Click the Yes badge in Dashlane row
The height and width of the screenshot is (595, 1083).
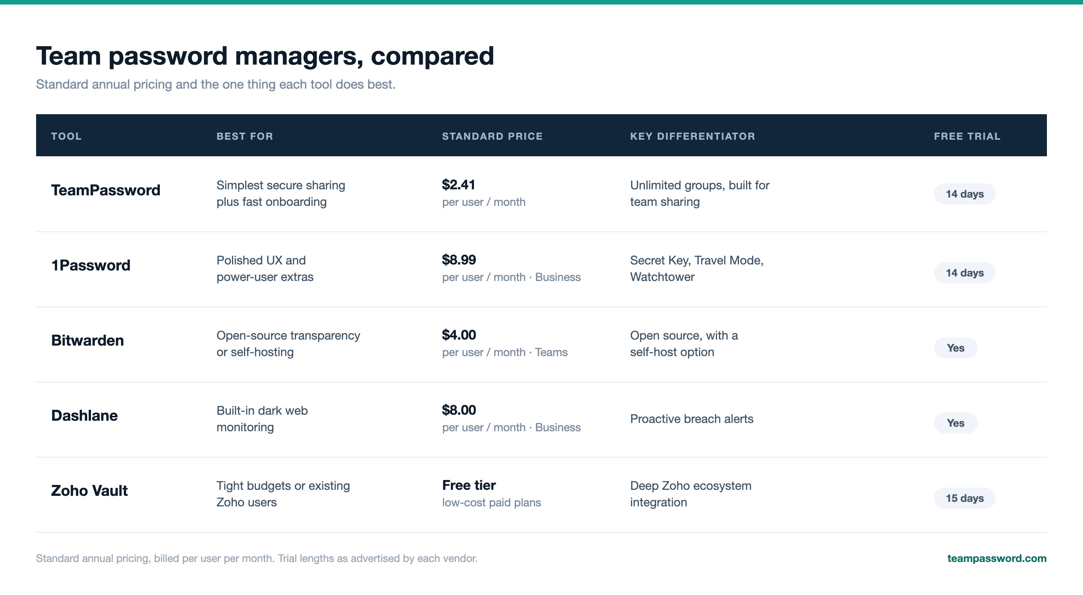point(956,423)
